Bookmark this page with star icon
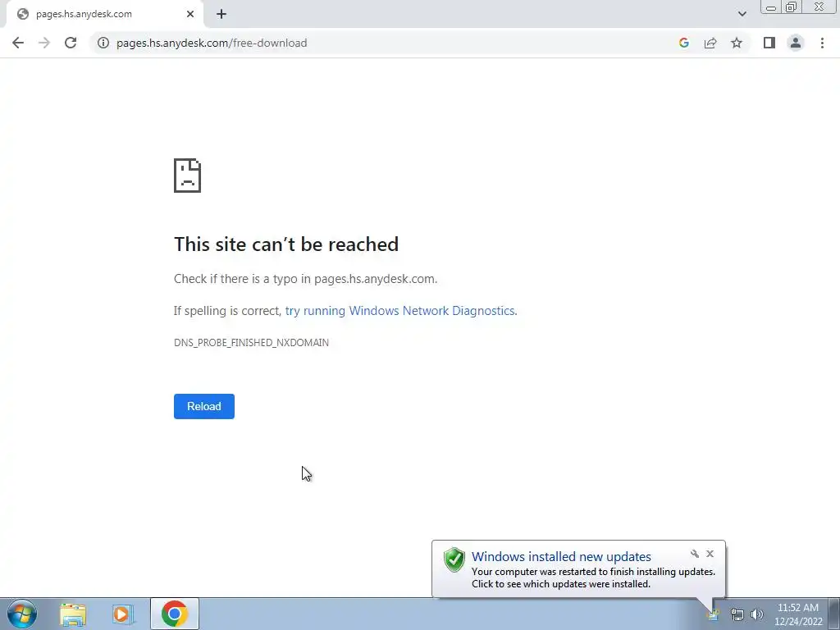Viewport: 840px width, 630px height. pos(737,43)
